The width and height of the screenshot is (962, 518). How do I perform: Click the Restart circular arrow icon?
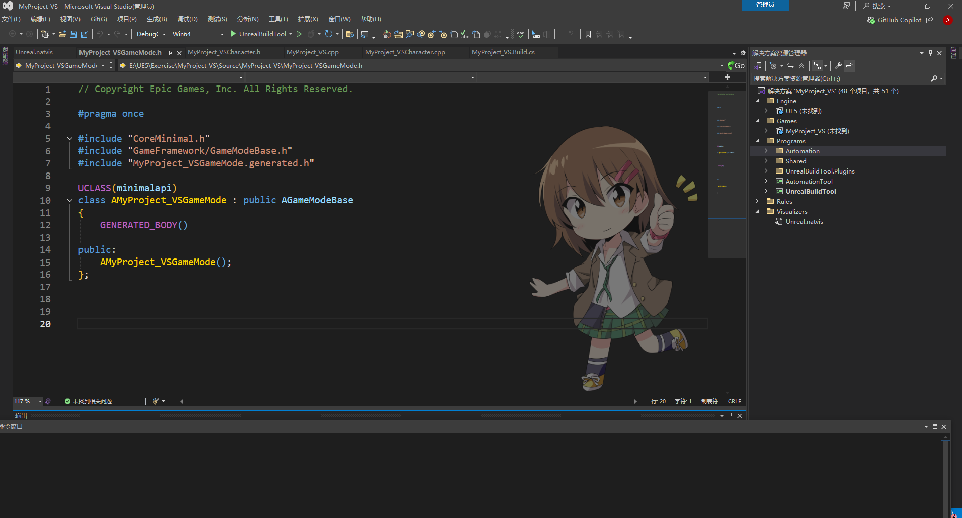328,34
